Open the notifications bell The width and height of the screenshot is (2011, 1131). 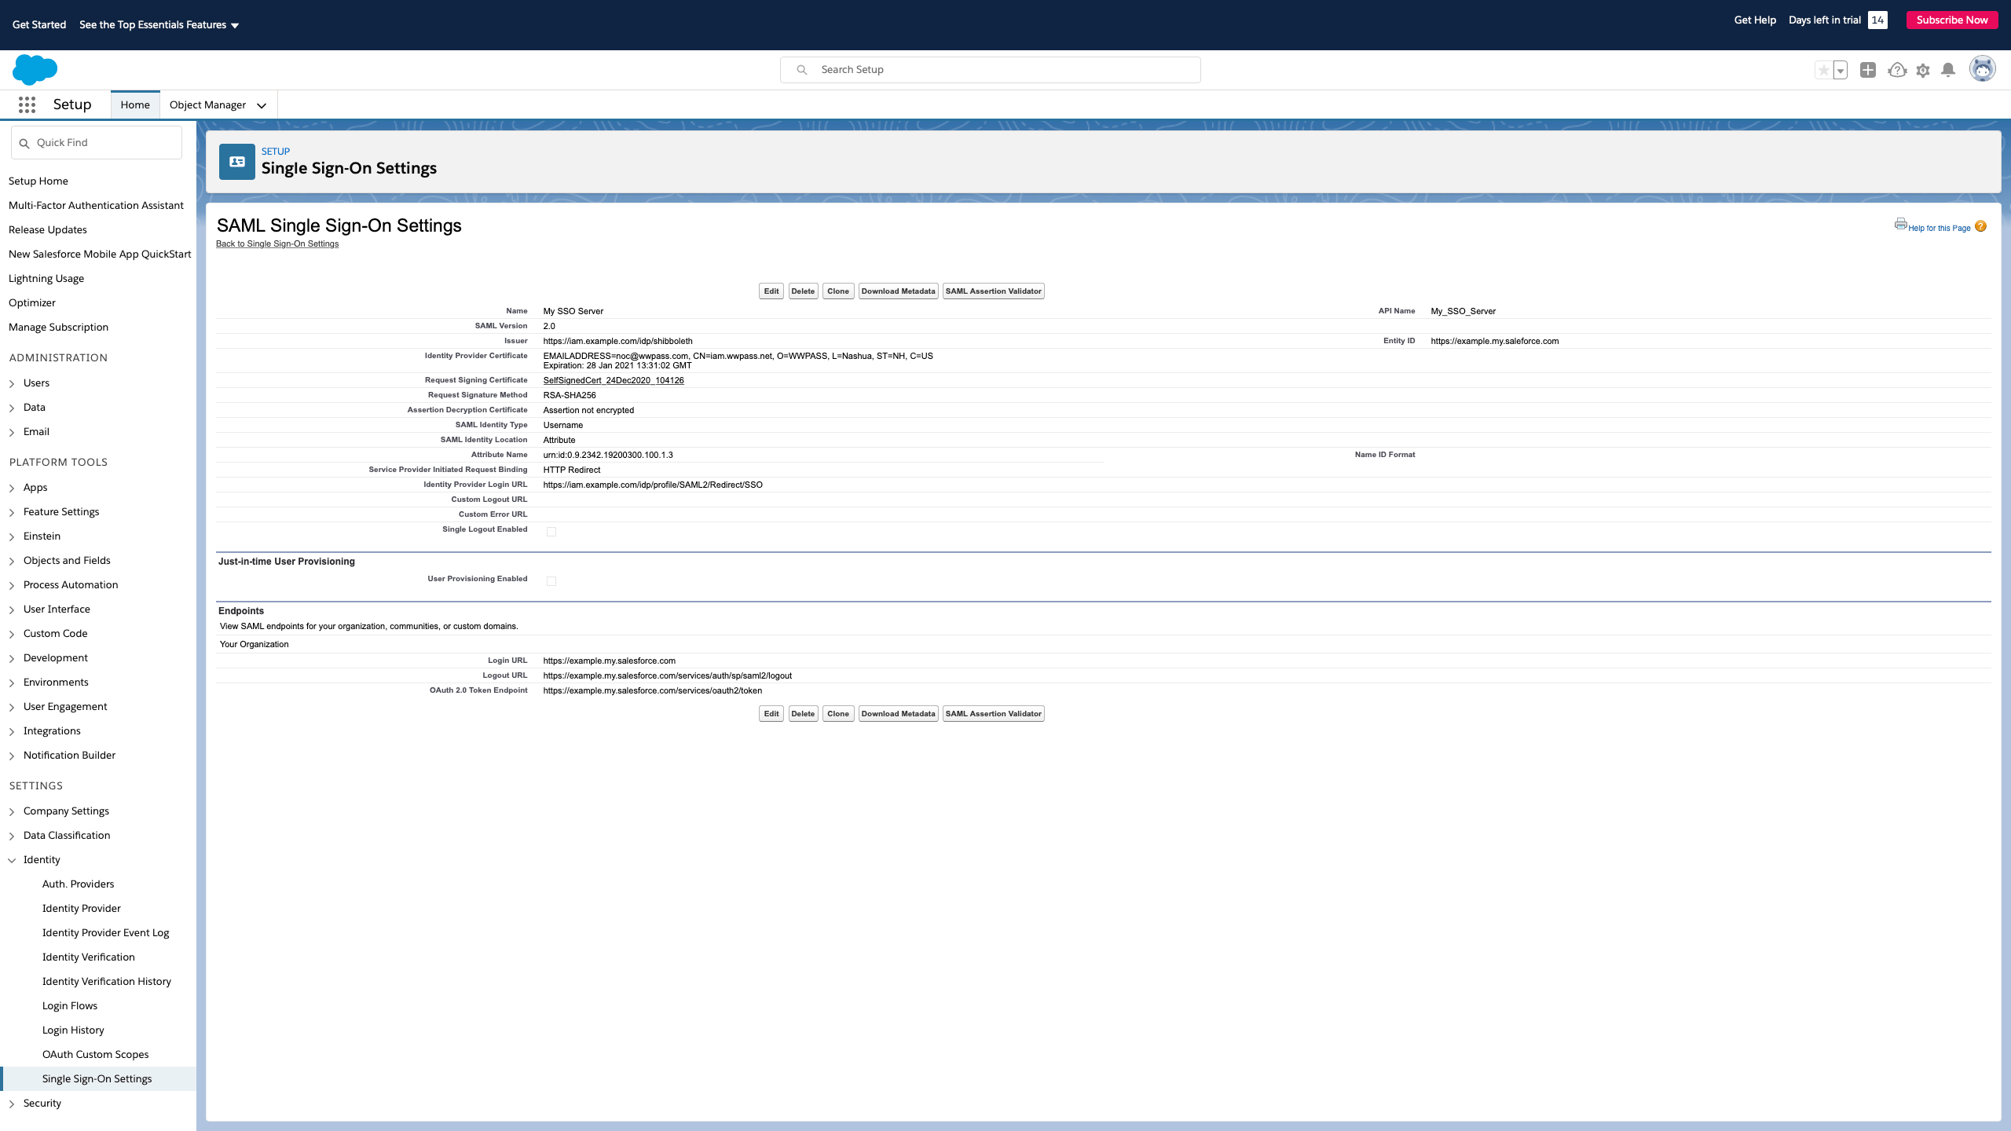[1947, 70]
